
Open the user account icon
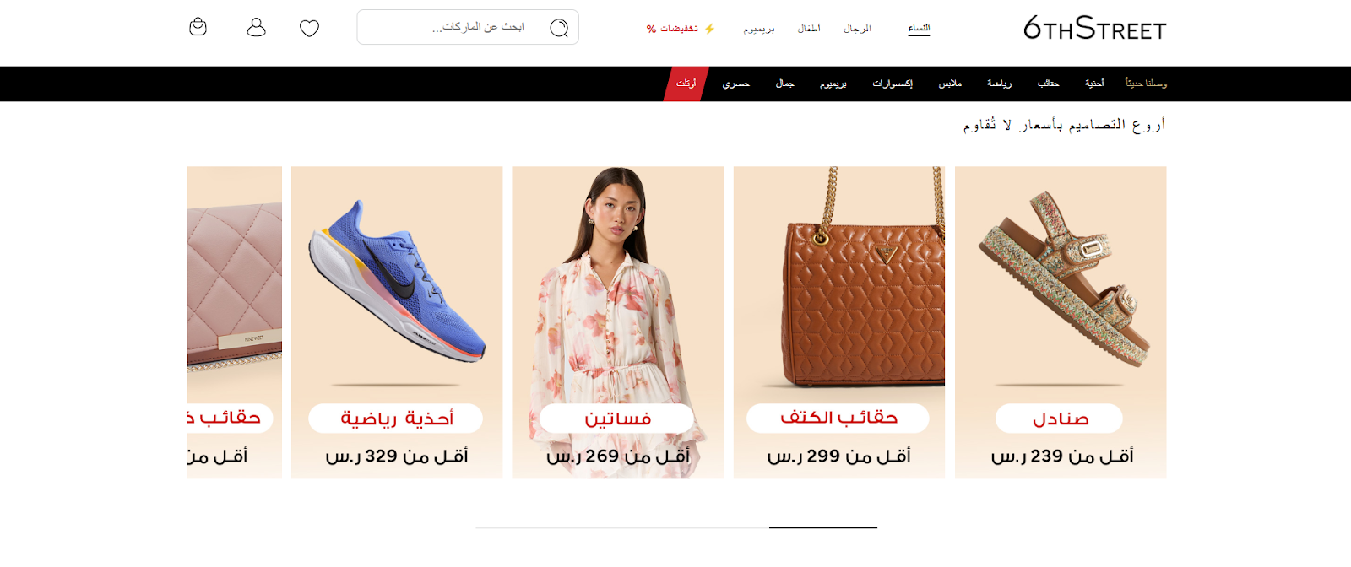coord(256,28)
